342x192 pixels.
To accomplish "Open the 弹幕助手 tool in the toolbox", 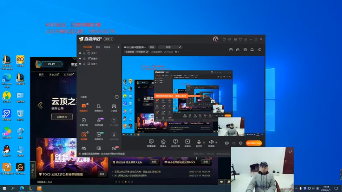I will coord(83,108).
